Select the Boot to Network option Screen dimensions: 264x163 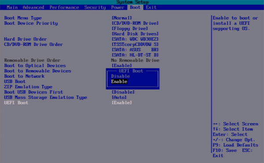24,76
